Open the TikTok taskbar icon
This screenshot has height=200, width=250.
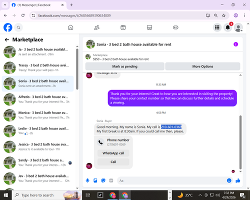pyautogui.click(x=100, y=195)
